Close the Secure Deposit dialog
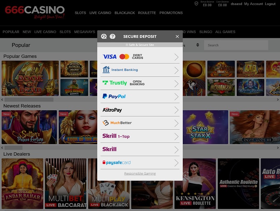Image resolution: width=280 pixels, height=211 pixels. click(177, 36)
